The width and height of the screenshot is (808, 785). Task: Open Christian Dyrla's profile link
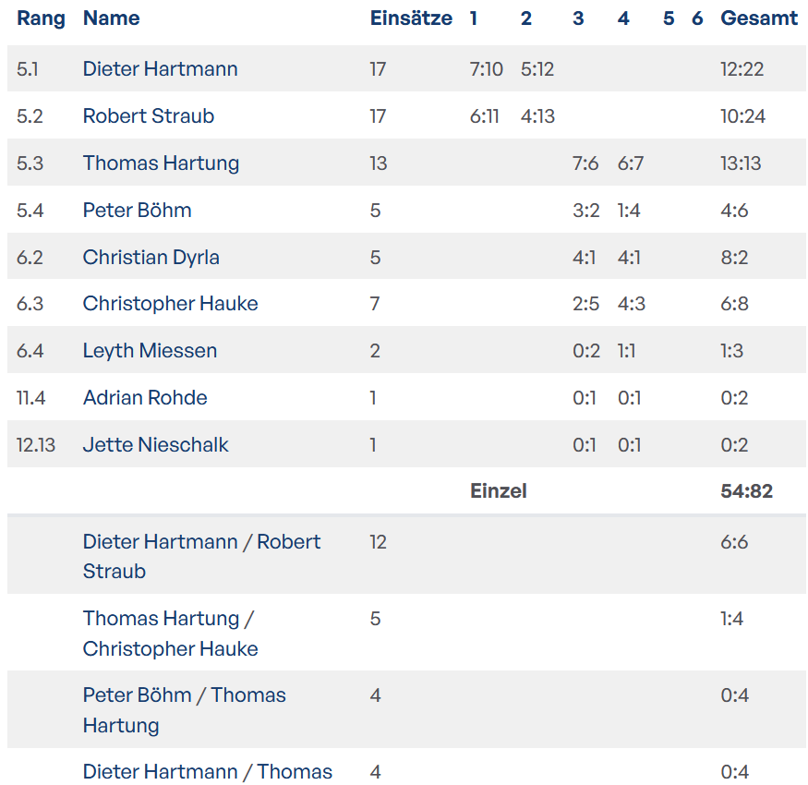click(151, 258)
